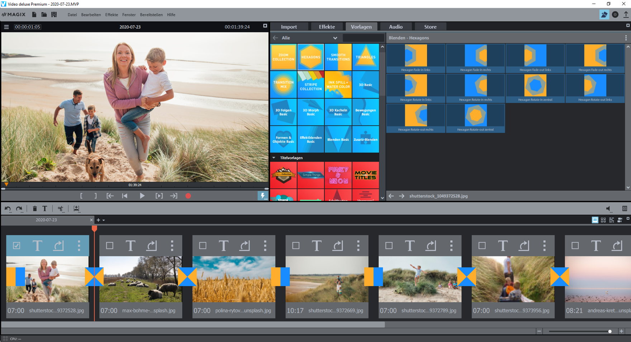Open the title editor T in the toolbar
Viewport: 631px width, 342px height.
click(45, 209)
